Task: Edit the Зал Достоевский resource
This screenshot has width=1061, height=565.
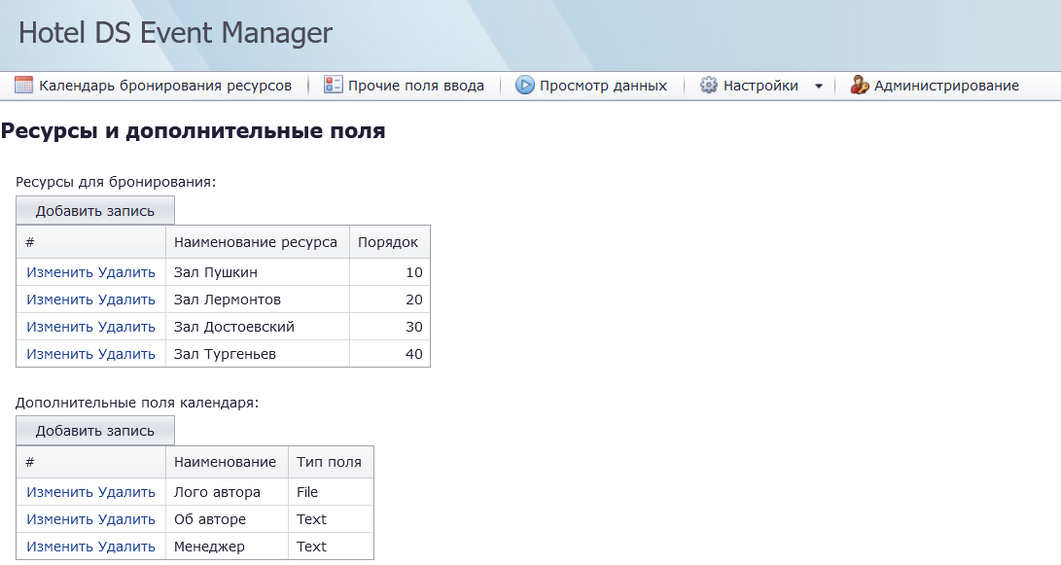Action: [59, 326]
